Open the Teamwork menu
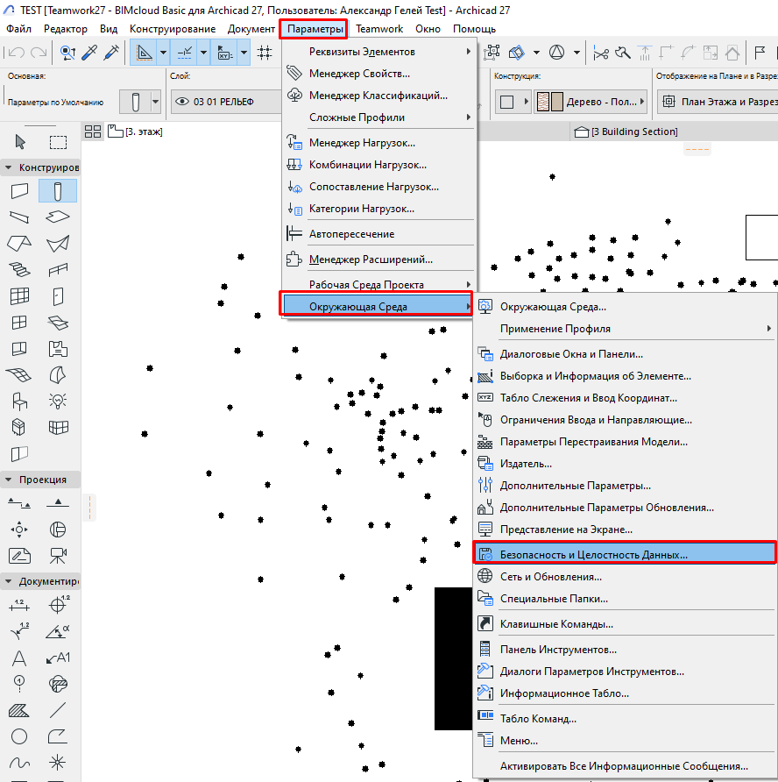778x782 pixels. pyautogui.click(x=379, y=29)
